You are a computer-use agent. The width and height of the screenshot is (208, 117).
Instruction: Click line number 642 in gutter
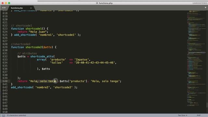click(5, 87)
